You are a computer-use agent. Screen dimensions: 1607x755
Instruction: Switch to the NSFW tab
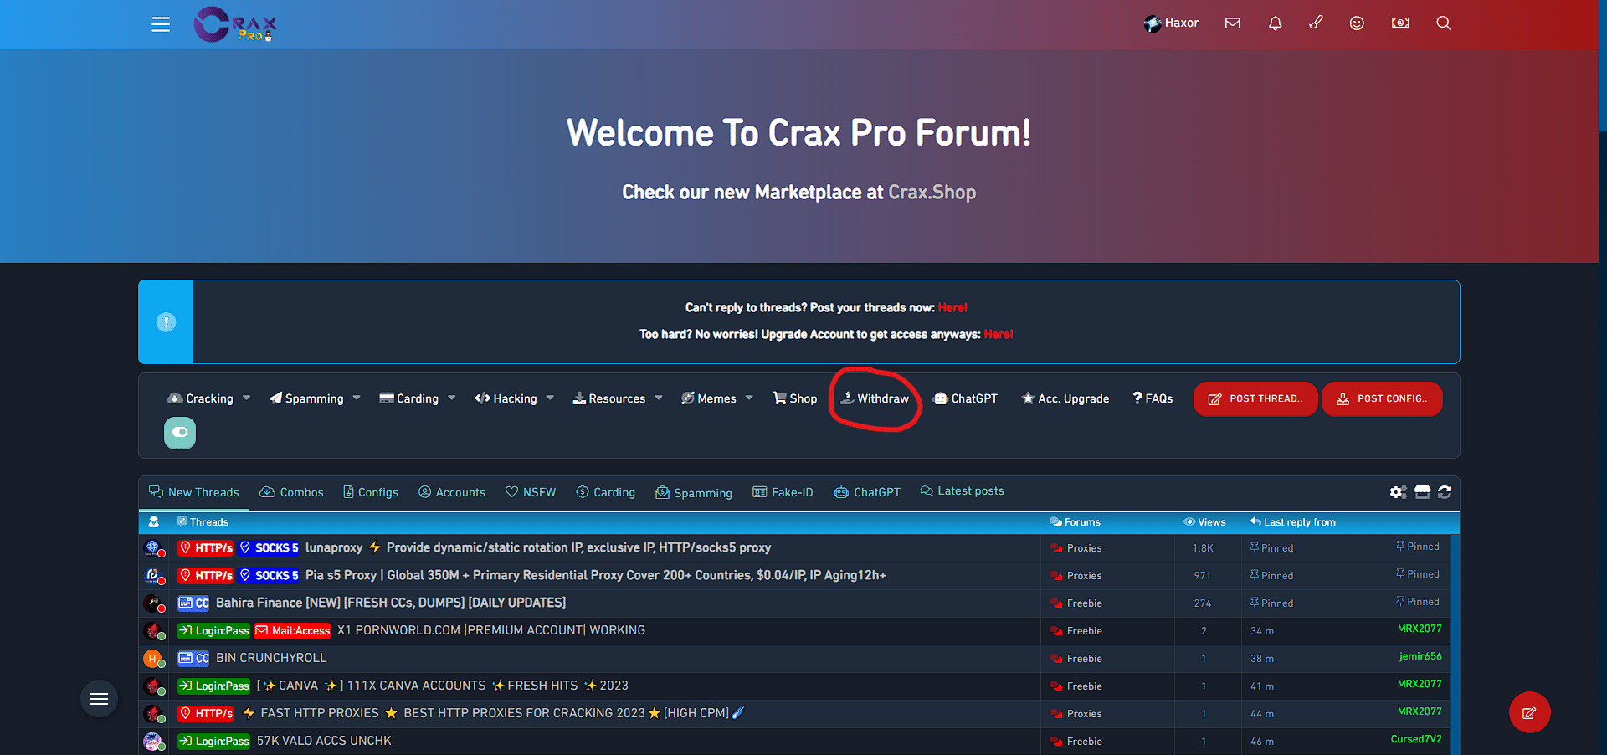[531, 492]
